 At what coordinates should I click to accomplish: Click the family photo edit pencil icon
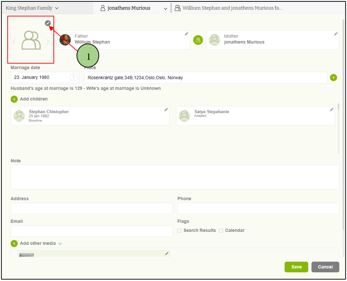point(48,23)
